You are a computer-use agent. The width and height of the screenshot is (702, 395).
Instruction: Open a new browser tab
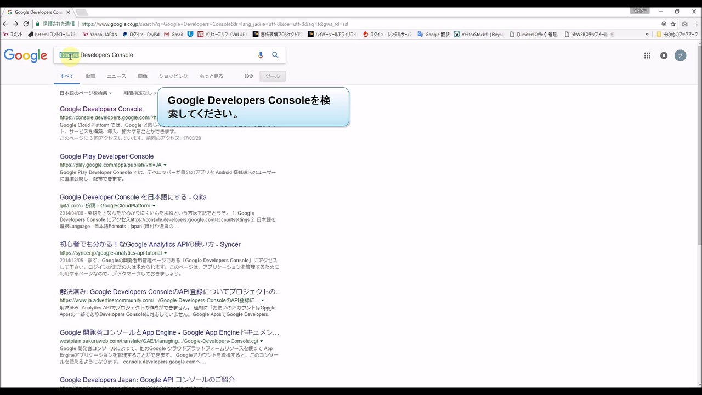click(x=81, y=12)
